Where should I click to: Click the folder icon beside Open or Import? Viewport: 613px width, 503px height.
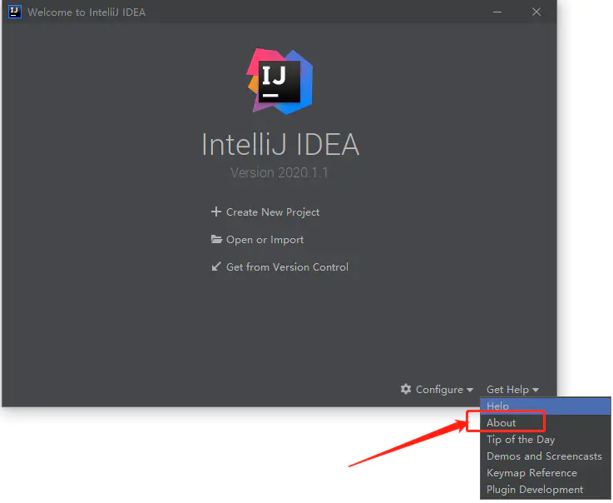216,239
